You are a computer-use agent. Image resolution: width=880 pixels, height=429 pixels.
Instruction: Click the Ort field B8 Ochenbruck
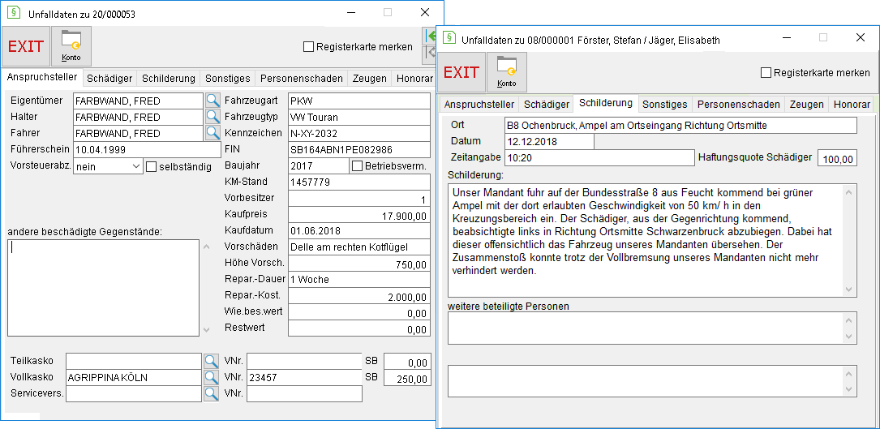(680, 125)
